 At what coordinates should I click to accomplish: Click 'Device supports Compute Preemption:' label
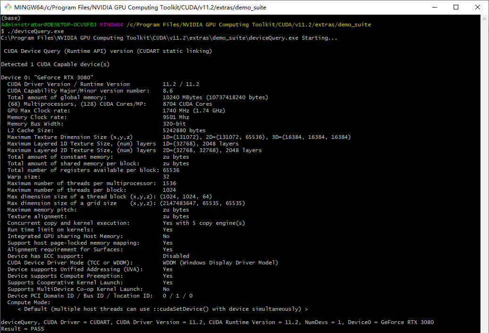pyautogui.click(x=65, y=275)
